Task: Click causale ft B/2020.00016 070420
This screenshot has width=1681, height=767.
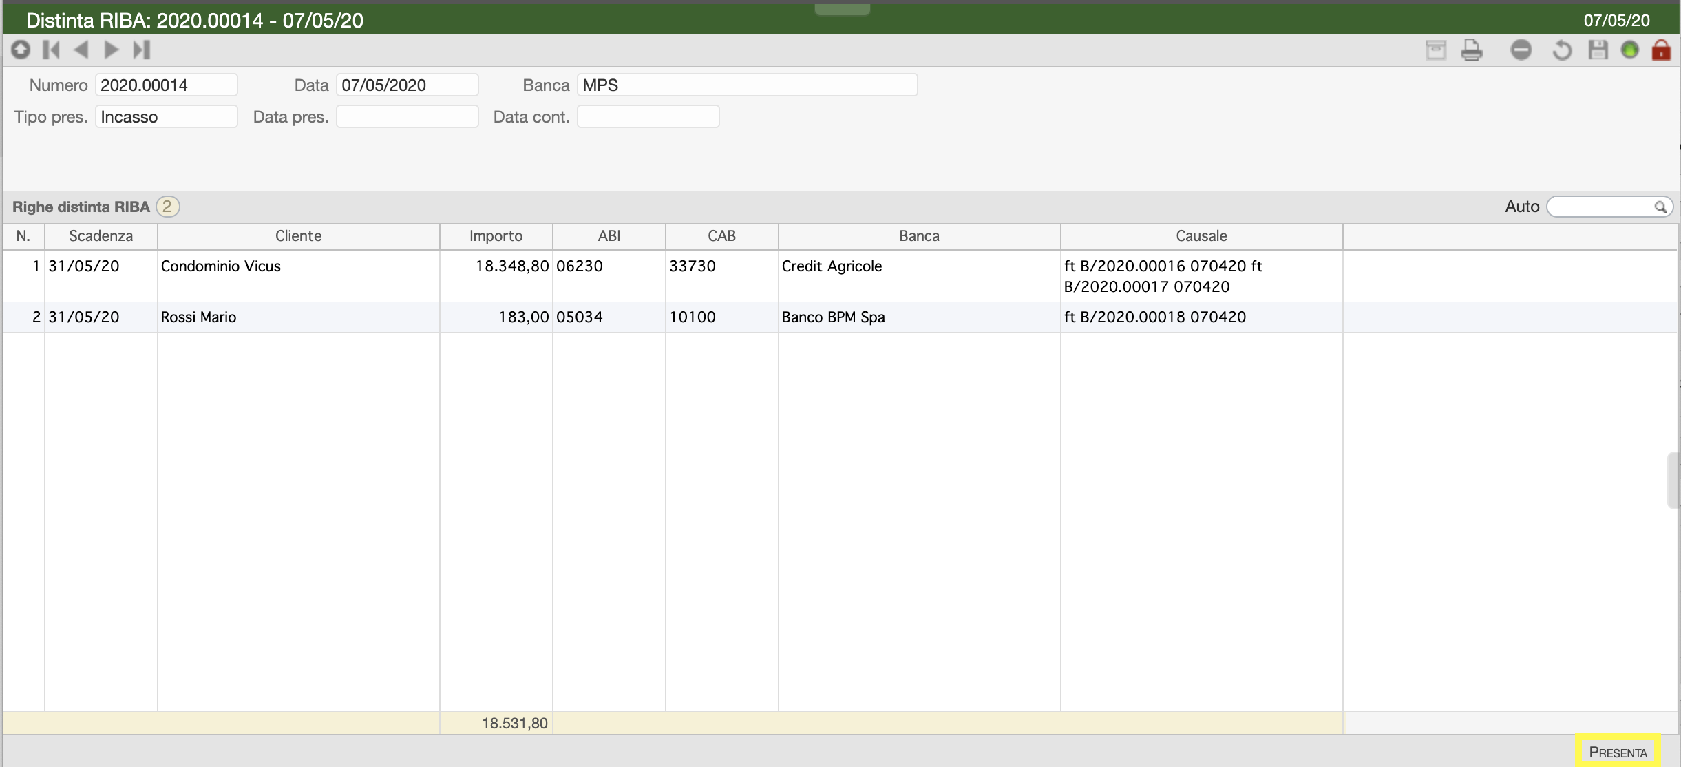Action: pyautogui.click(x=1155, y=266)
